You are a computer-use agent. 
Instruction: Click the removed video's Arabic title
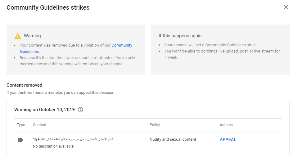click(73, 139)
